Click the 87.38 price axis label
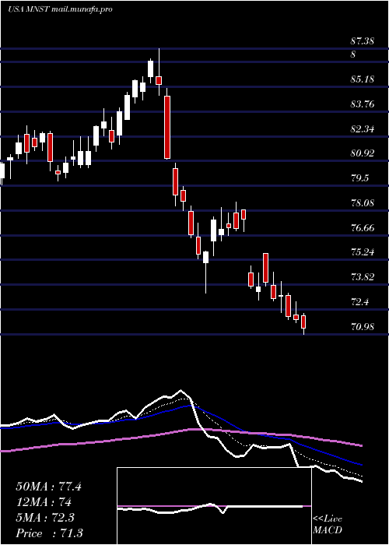This screenshot has width=389, height=545. click(x=363, y=41)
